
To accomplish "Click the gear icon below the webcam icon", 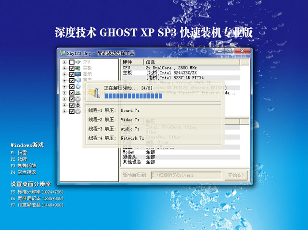I will (78, 111).
